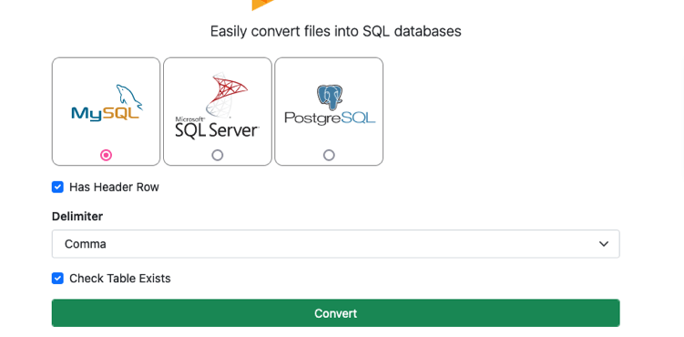684x337 pixels.
Task: Click the orange logo fragment at top
Action: point(262,5)
